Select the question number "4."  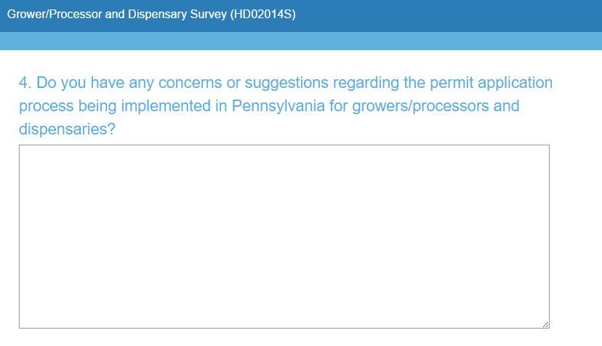tap(25, 83)
